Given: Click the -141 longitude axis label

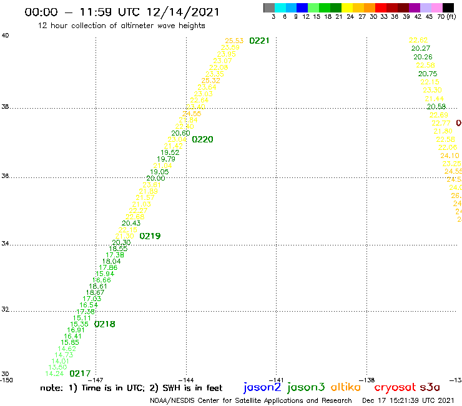Looking at the screenshot, I should point(276,380).
